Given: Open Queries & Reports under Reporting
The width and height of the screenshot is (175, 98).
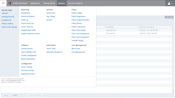Looking at the screenshot, I should click(28, 16).
